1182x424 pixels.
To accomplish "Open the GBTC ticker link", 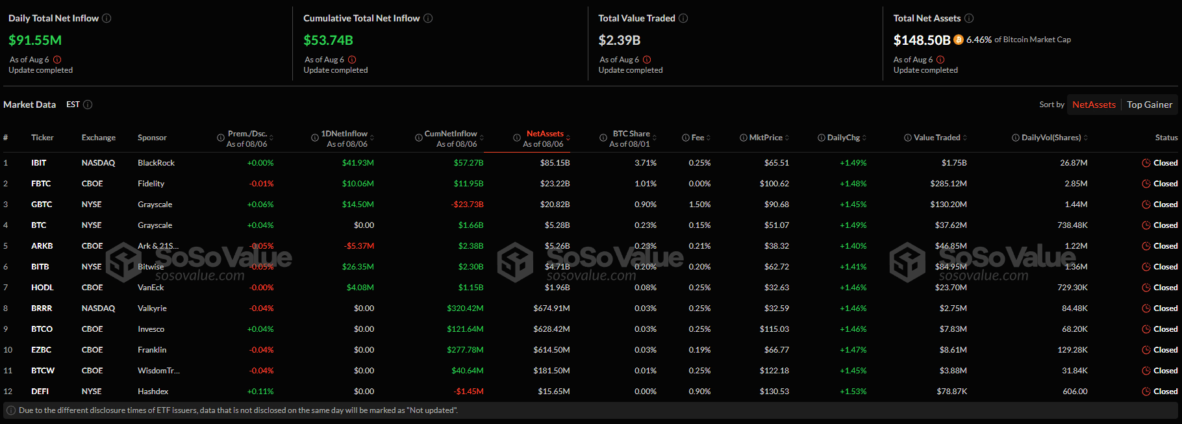I will point(42,205).
